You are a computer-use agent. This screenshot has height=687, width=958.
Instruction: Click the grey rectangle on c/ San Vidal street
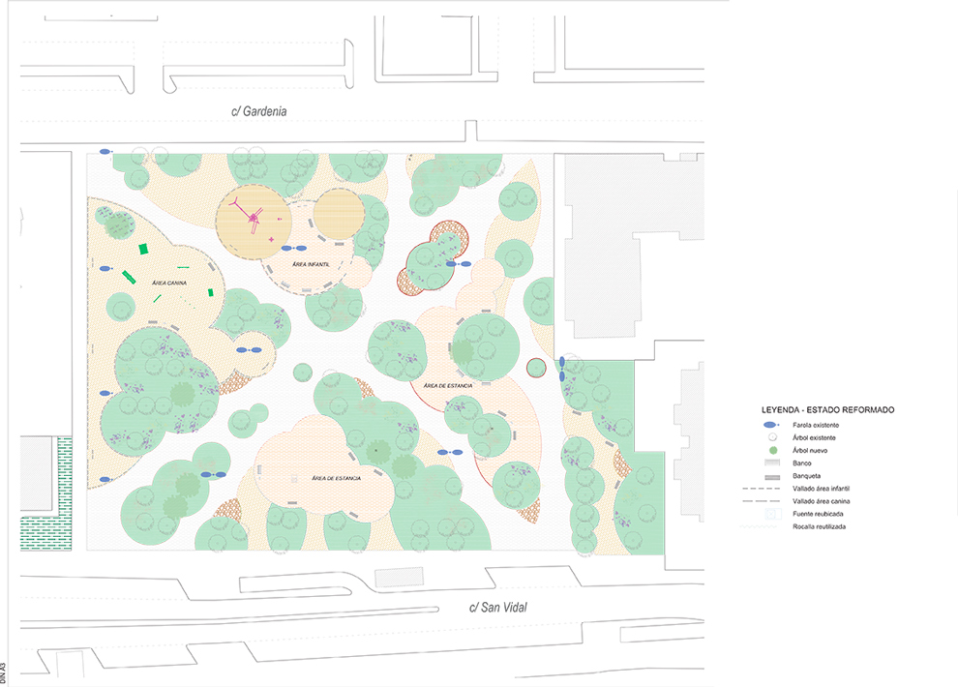[399, 577]
